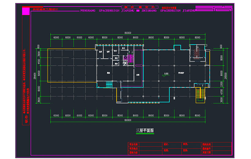251x159 pixels.
Task: Select the yellow outlined terrace area at left
Action: point(71,65)
